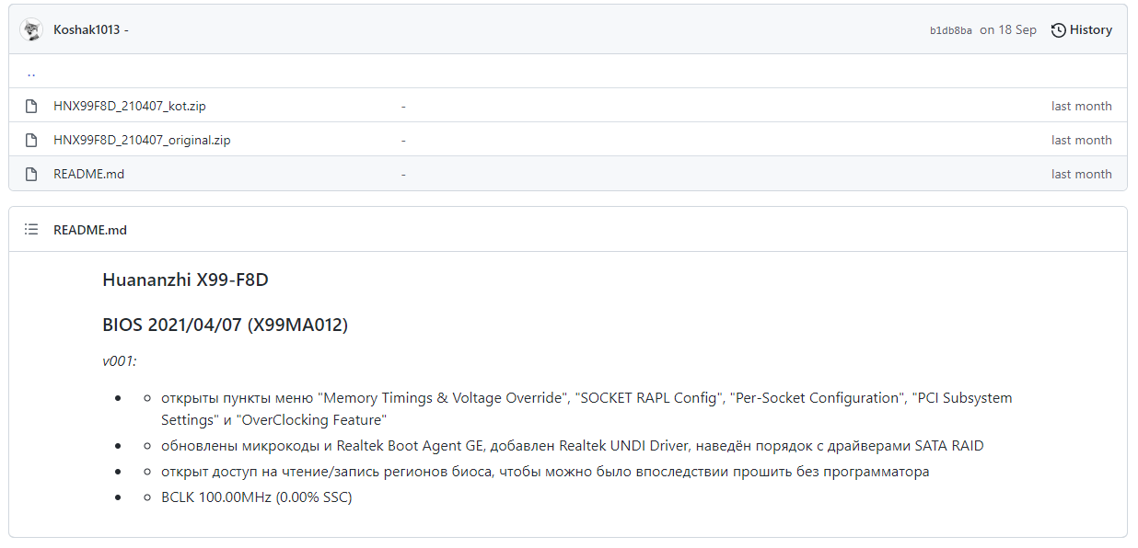Open README.md from the file list
The width and height of the screenshot is (1138, 548).
(88, 174)
